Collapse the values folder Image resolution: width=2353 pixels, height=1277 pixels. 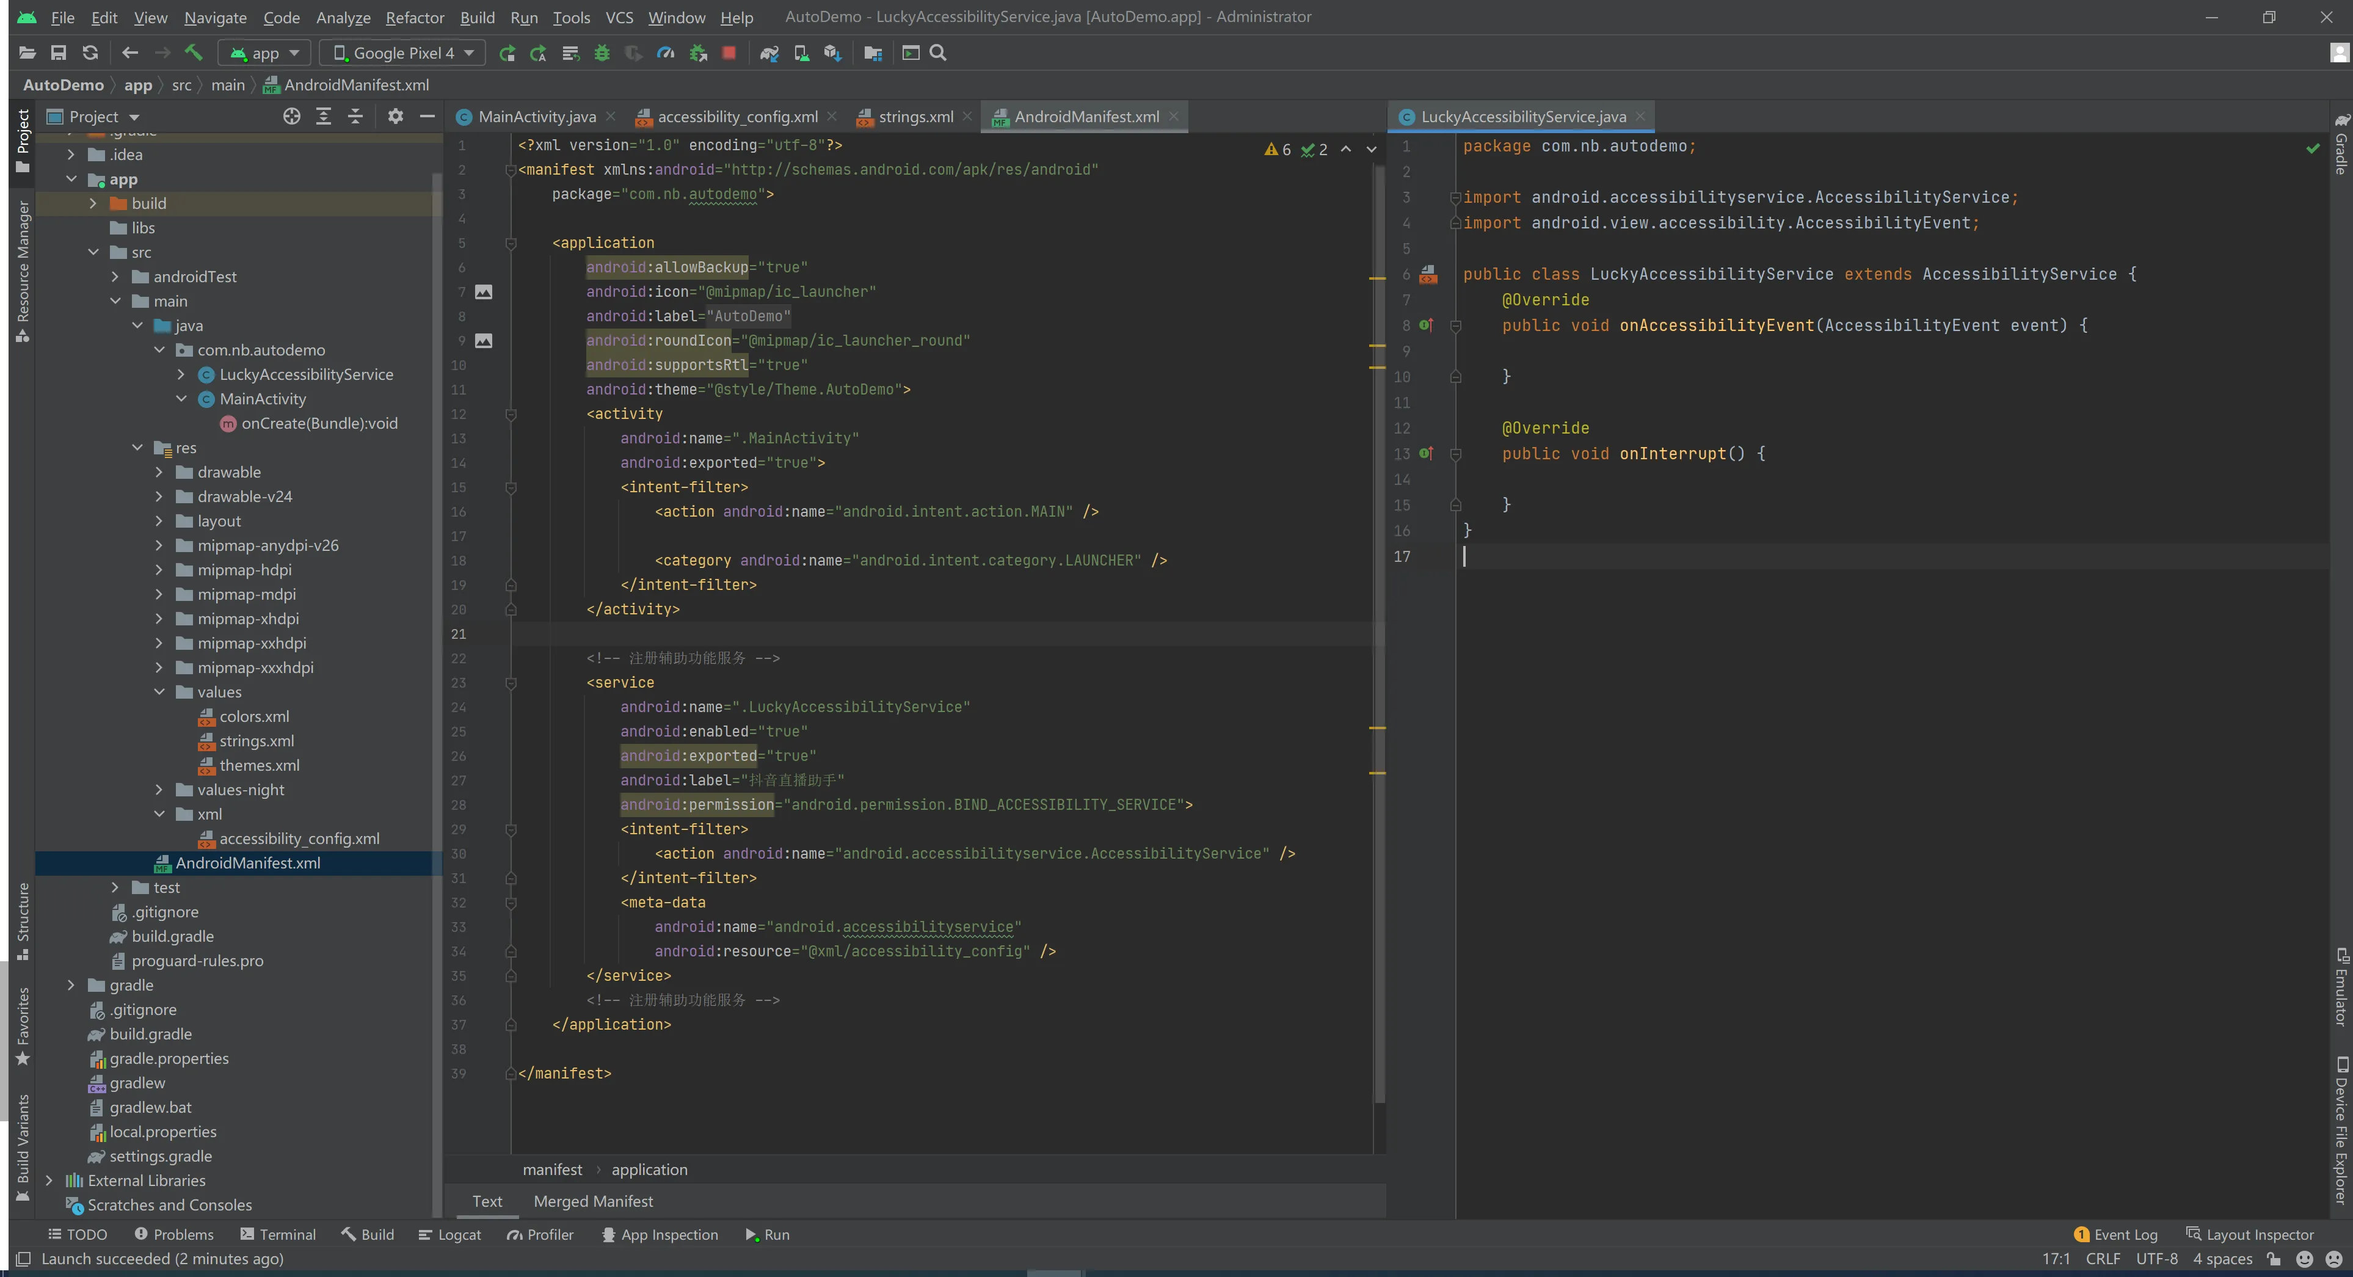pyautogui.click(x=159, y=691)
